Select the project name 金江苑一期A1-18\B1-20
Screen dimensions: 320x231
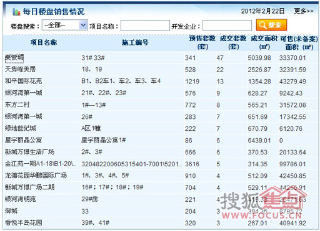tap(41, 164)
